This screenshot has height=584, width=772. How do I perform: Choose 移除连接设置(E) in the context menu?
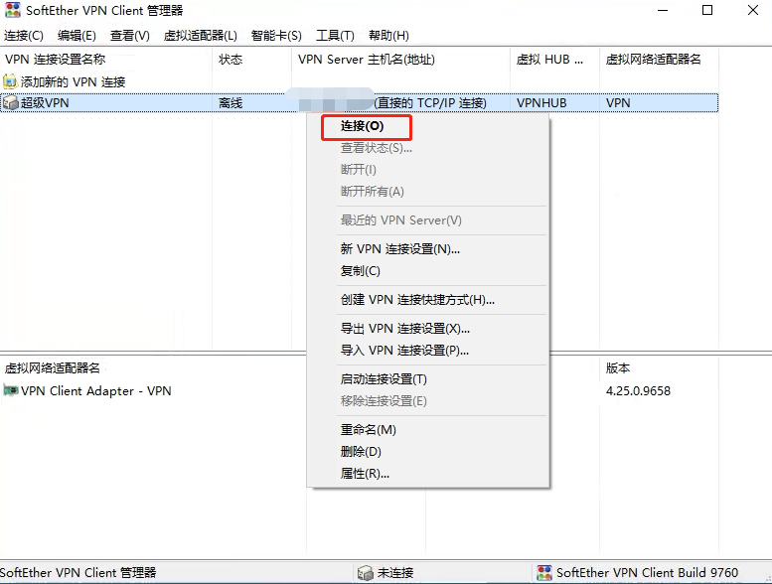tap(428, 401)
